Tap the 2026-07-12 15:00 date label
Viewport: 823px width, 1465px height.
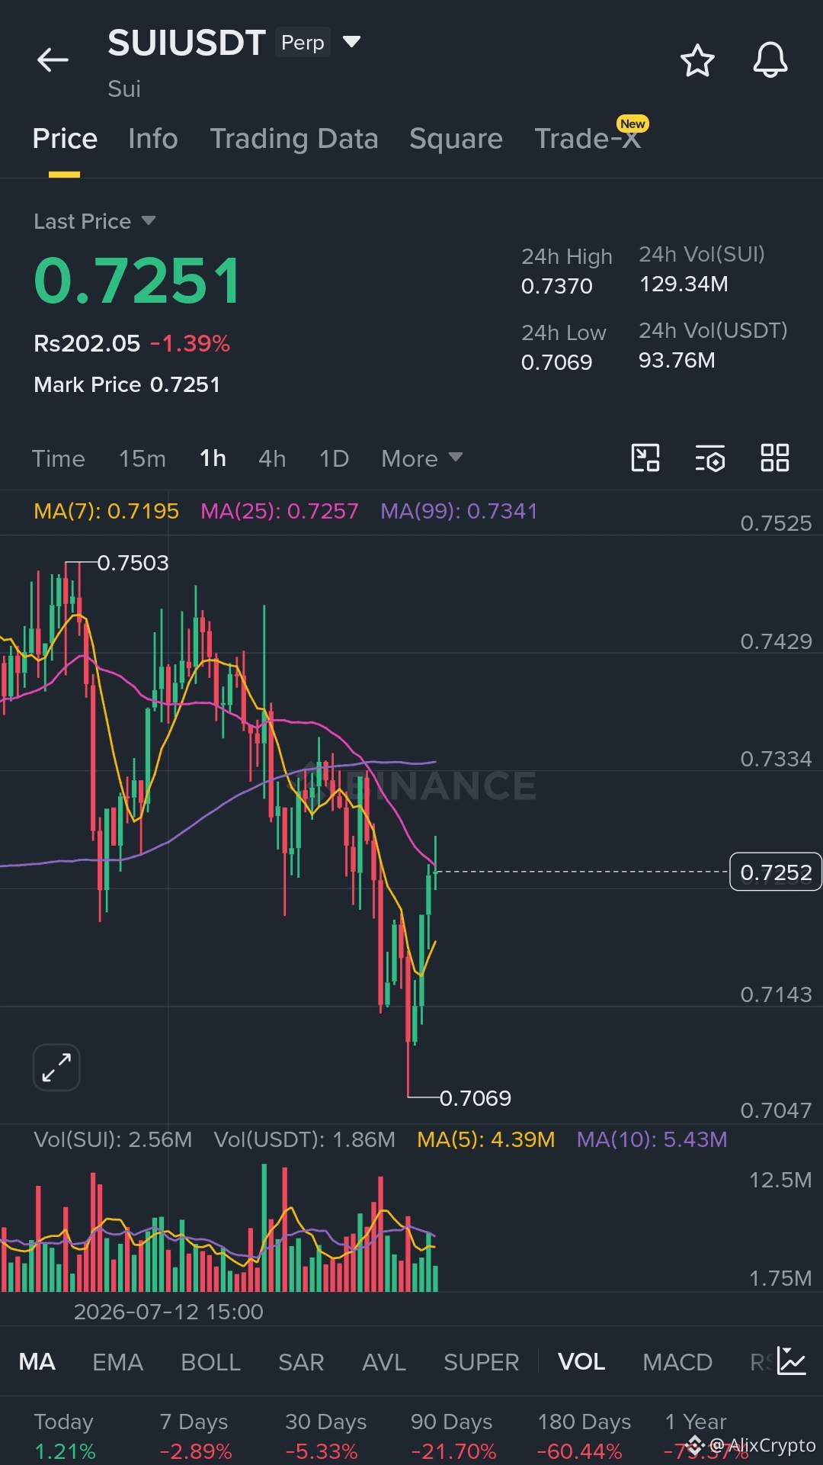(168, 1312)
